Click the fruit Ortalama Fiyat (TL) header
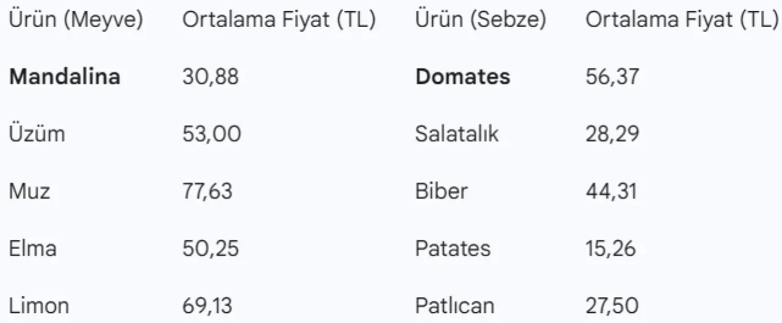This screenshot has height=323, width=782. 279,20
